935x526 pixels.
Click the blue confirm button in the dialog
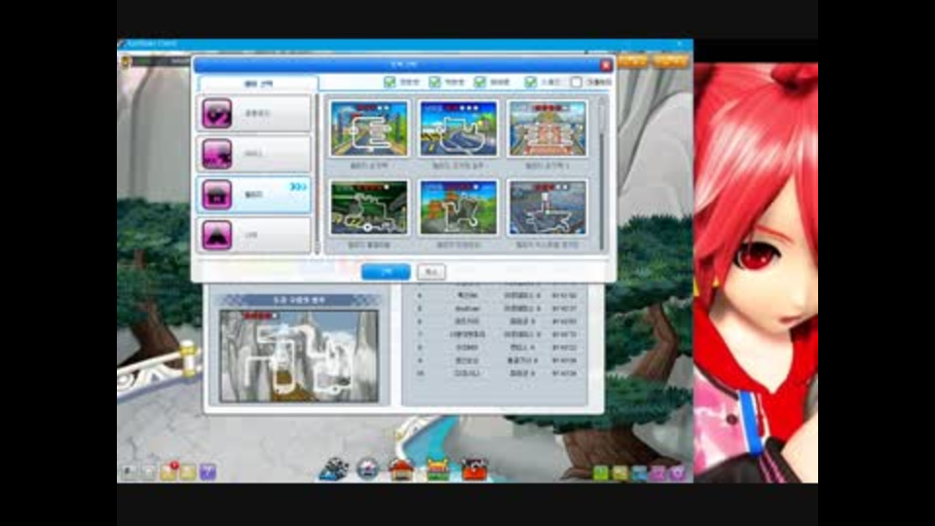tap(386, 272)
